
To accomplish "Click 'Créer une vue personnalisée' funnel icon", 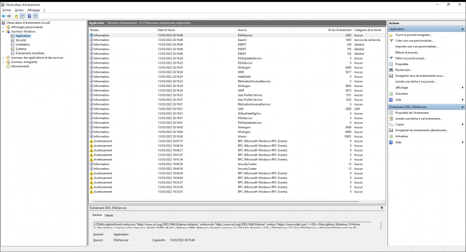I will 391,40.
